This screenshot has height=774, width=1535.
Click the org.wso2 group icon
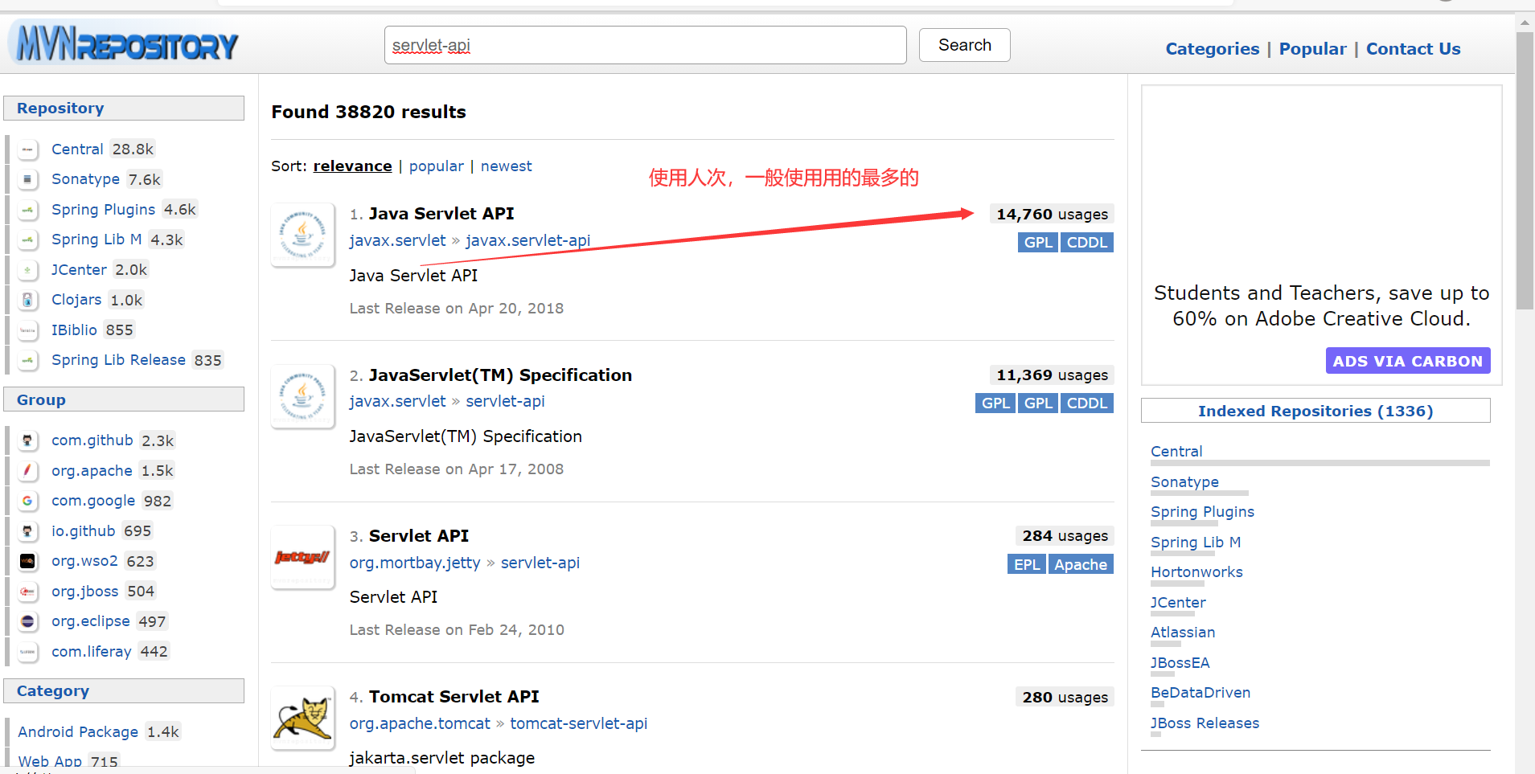click(x=28, y=561)
